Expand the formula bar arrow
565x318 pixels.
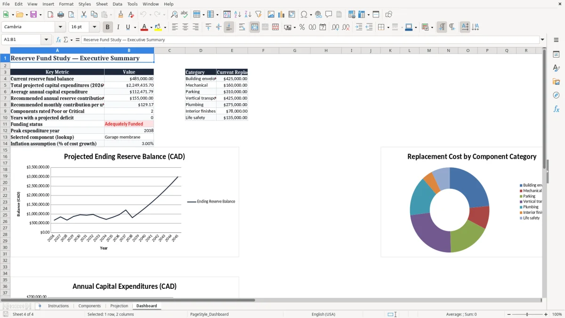pos(542,40)
